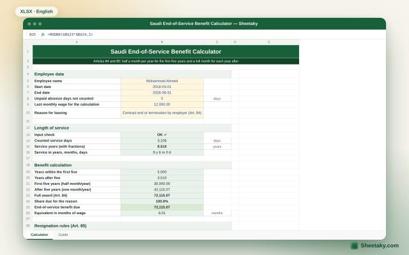
Task: Select the Reason for leaving label
Action: (77, 113)
